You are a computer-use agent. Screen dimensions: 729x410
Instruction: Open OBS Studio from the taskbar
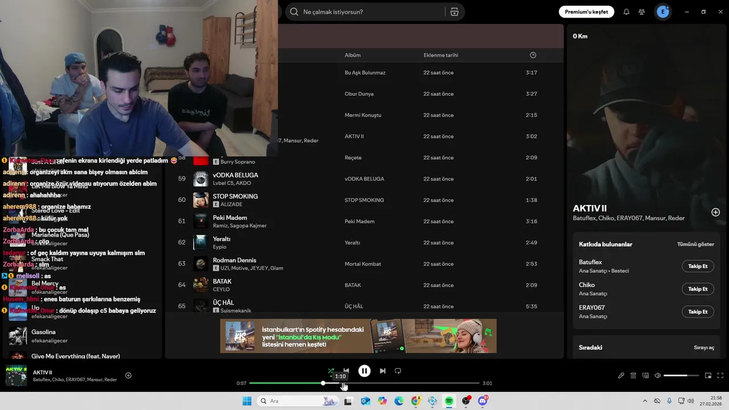tap(466, 401)
